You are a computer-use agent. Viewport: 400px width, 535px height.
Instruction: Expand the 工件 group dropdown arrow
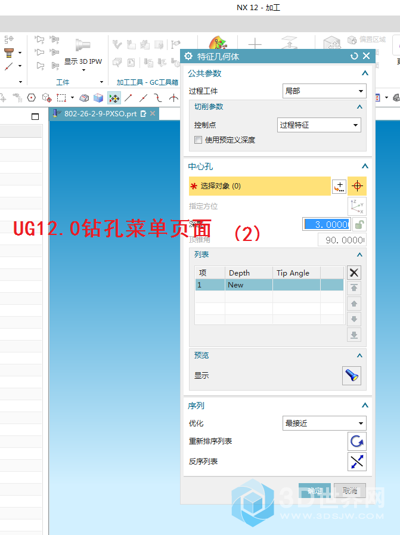point(101,82)
